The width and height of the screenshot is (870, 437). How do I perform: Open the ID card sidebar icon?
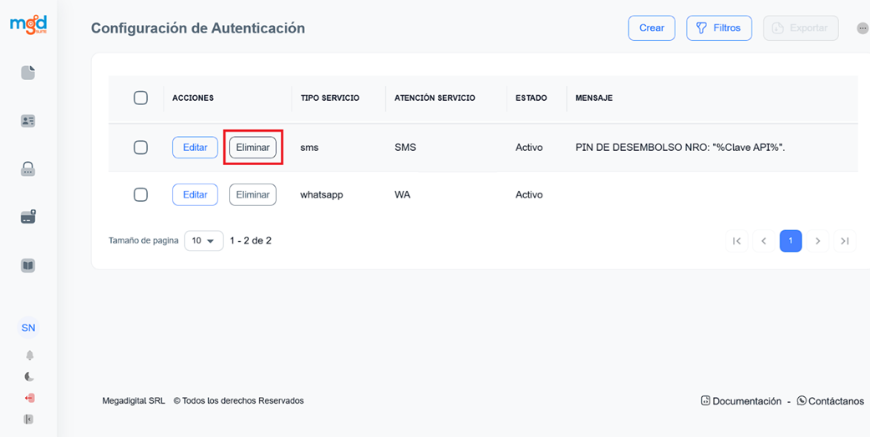(28, 121)
